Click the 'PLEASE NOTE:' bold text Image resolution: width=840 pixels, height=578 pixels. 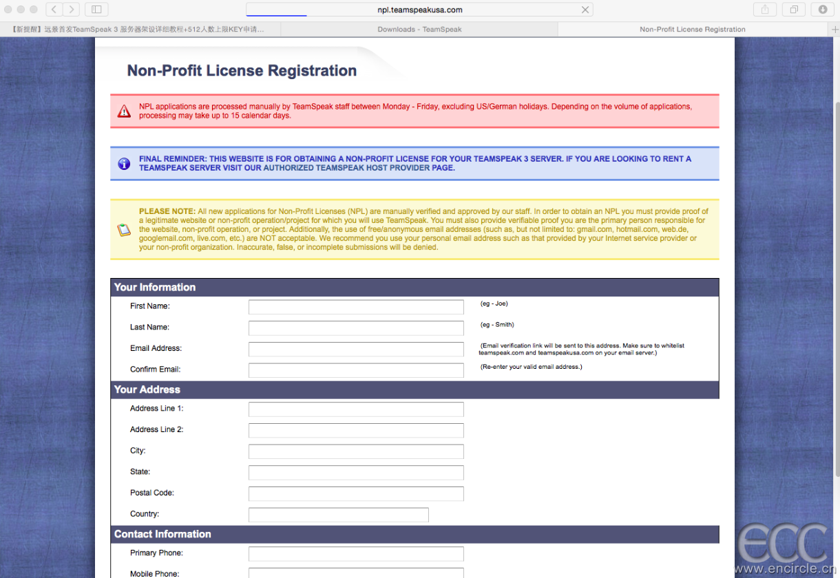point(167,211)
